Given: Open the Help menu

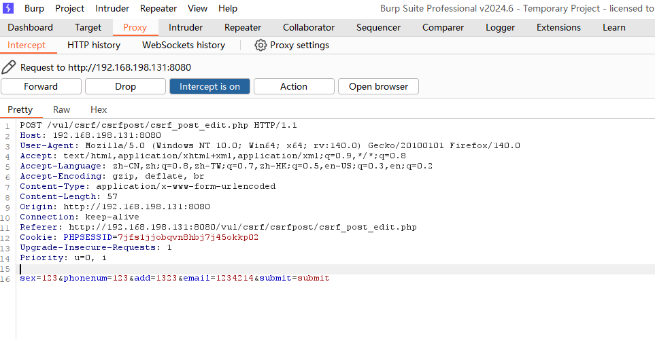Looking at the screenshot, I should tap(228, 8).
